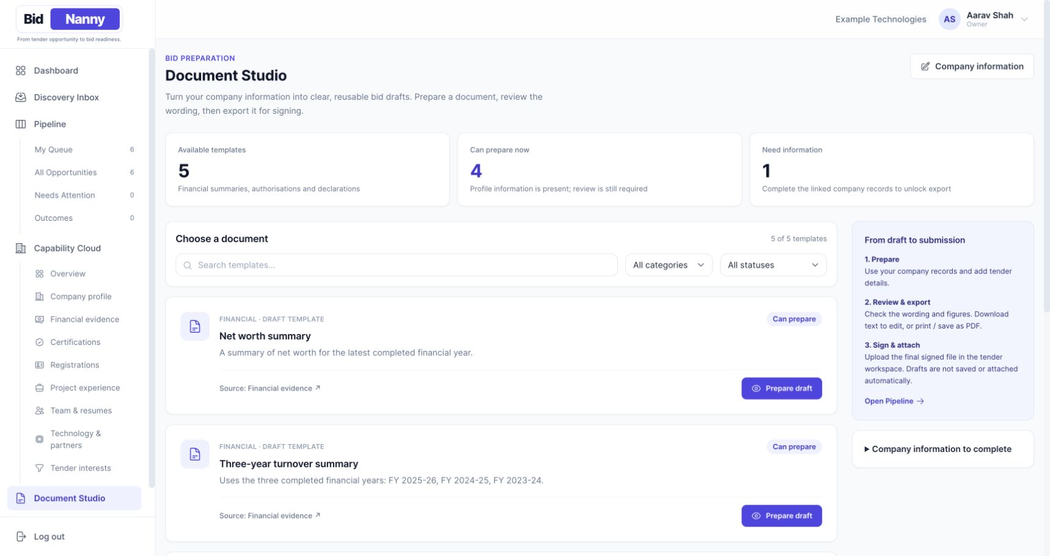Open the All statuses dropdown
Screen dimensions: 1050x556
click(773, 265)
